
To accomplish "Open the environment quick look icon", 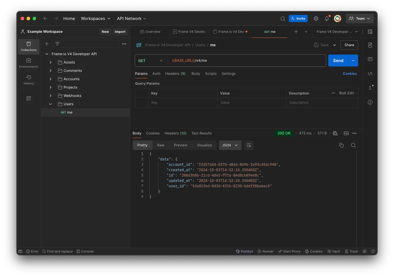I will [370, 32].
